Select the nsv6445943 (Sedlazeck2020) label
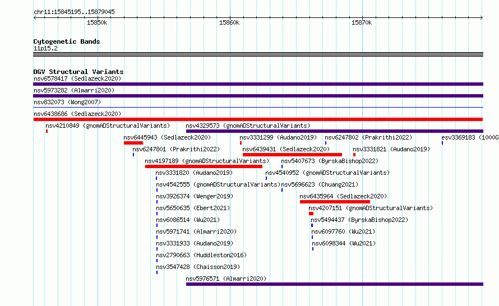The height and width of the screenshot is (306, 499). [167, 137]
